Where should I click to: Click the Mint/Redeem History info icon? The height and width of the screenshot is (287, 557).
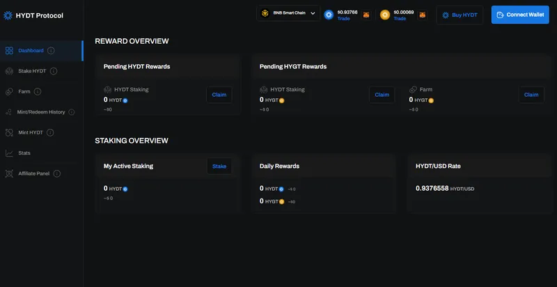(72, 112)
